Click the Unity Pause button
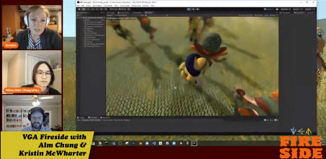 click(193, 9)
